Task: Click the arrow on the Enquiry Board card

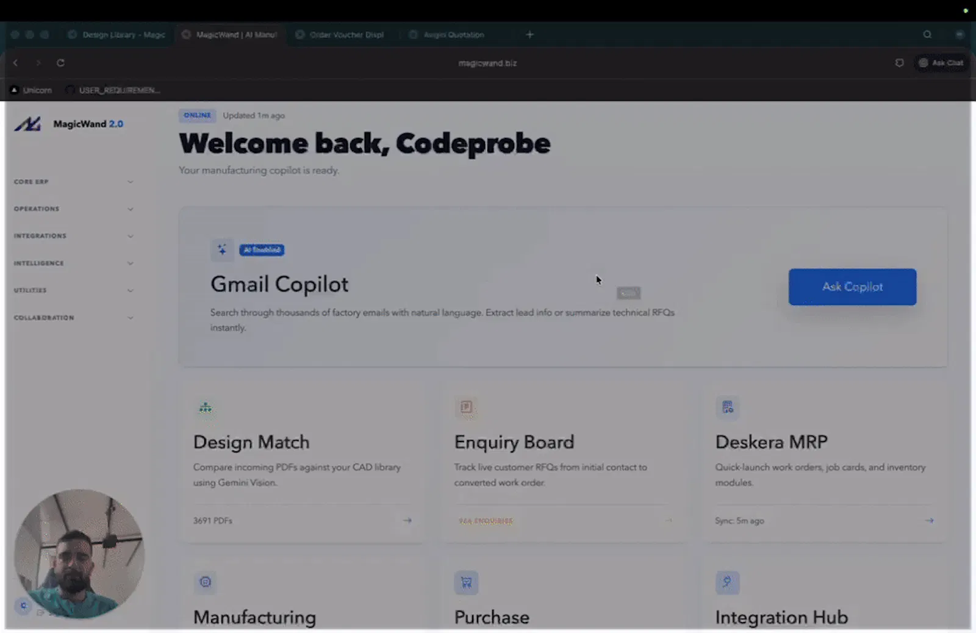Action: coord(669,520)
